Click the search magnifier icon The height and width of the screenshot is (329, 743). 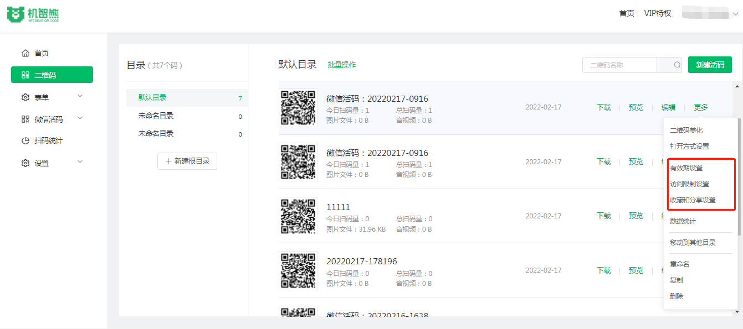(x=677, y=65)
